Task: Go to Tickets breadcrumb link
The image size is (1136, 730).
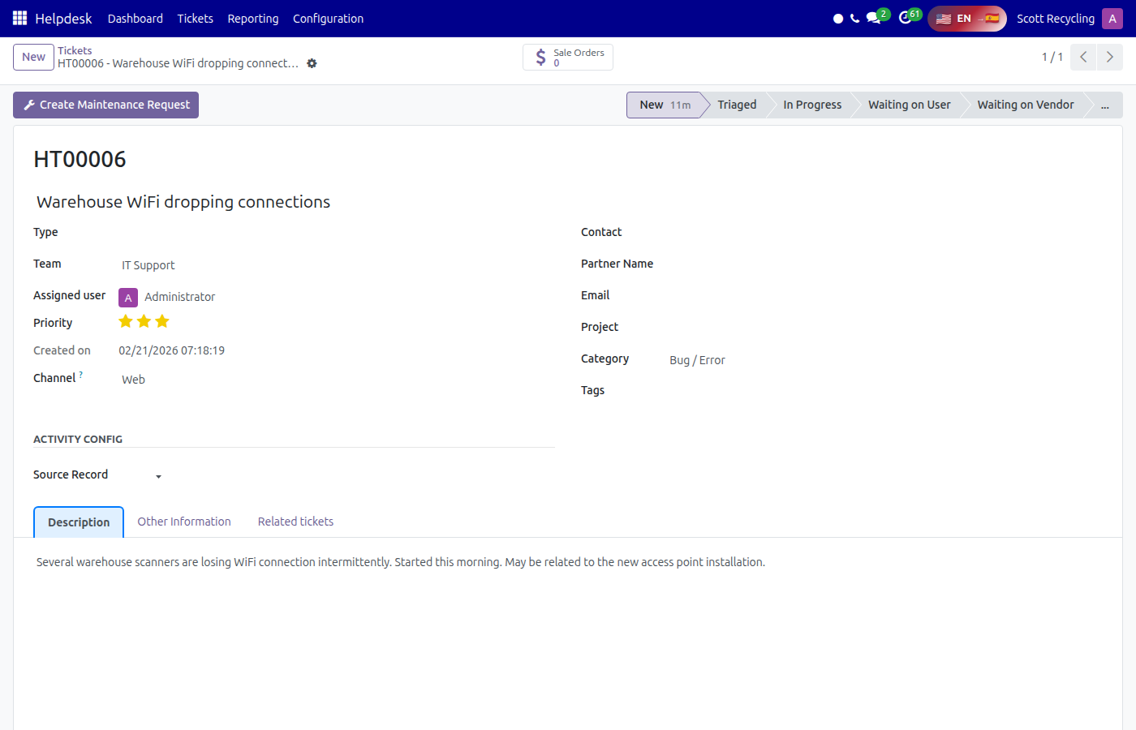Action: click(x=75, y=50)
